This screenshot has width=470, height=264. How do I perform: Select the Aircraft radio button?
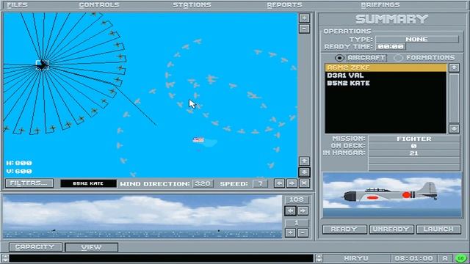point(339,58)
